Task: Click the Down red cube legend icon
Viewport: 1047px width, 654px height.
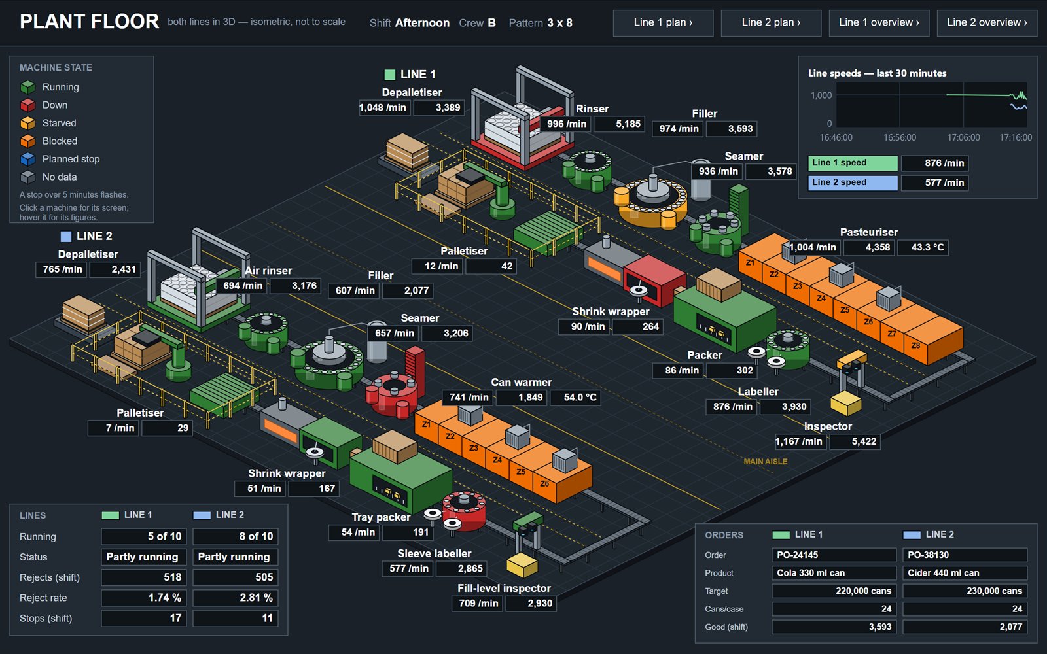Action: (x=27, y=105)
